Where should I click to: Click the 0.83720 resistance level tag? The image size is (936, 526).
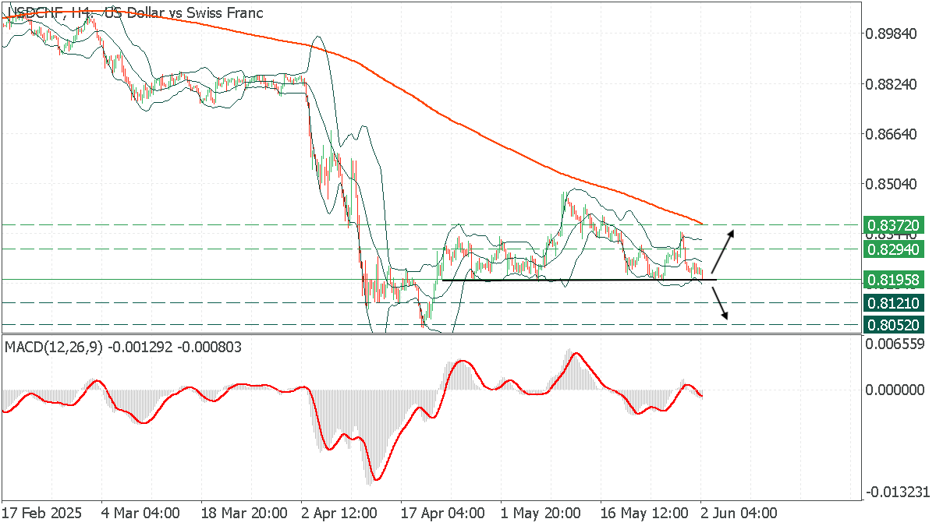[x=895, y=225]
